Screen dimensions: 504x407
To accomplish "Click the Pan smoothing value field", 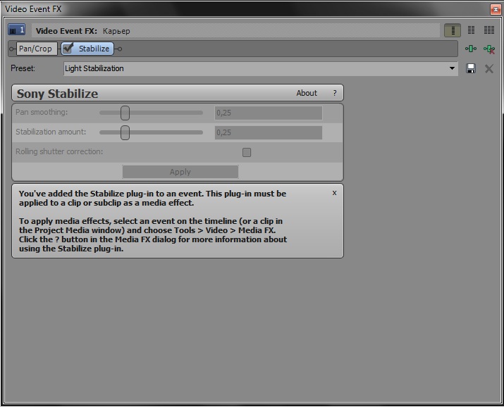I will [x=268, y=113].
